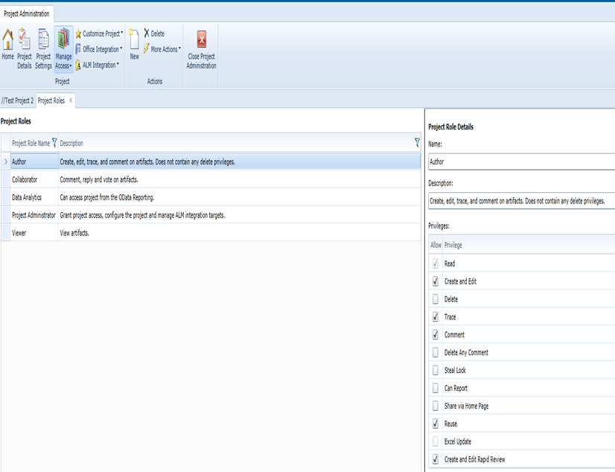Open the Customize Project dropdown

click(100, 34)
